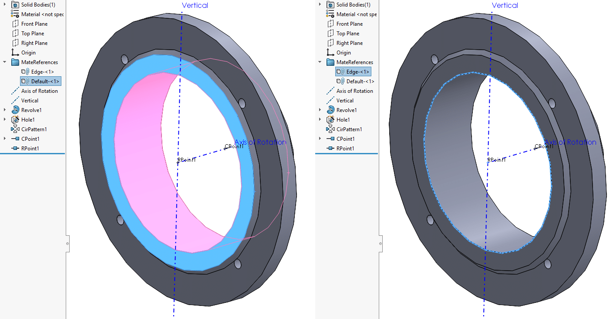The image size is (613, 319).
Task: Select the Front Plane icon in the tree
Action: pyautogui.click(x=14, y=24)
